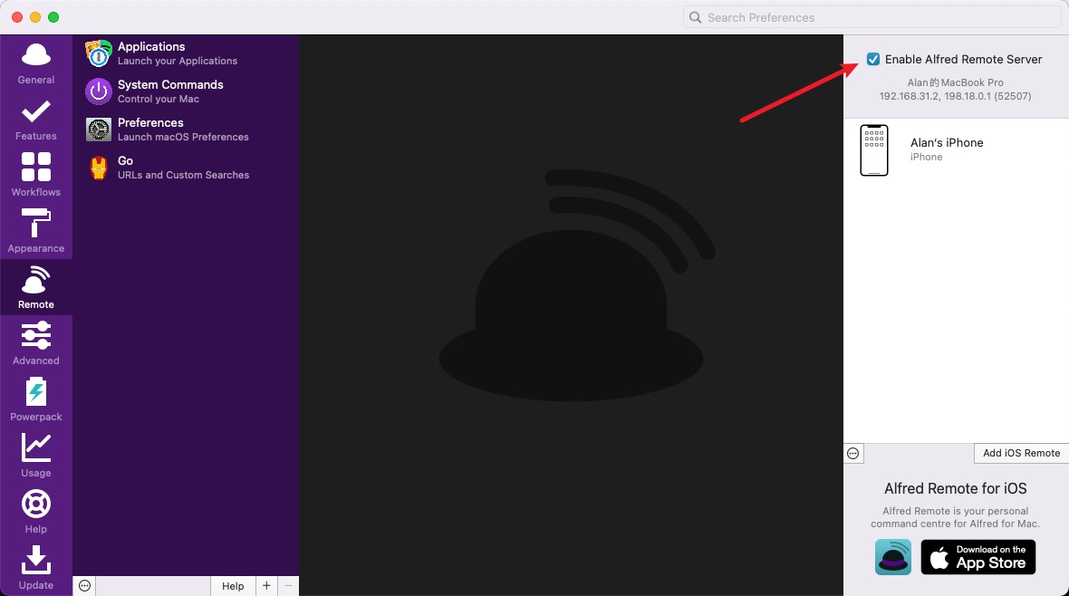Disable the Alfred Remote Server checkbox

[x=873, y=59]
